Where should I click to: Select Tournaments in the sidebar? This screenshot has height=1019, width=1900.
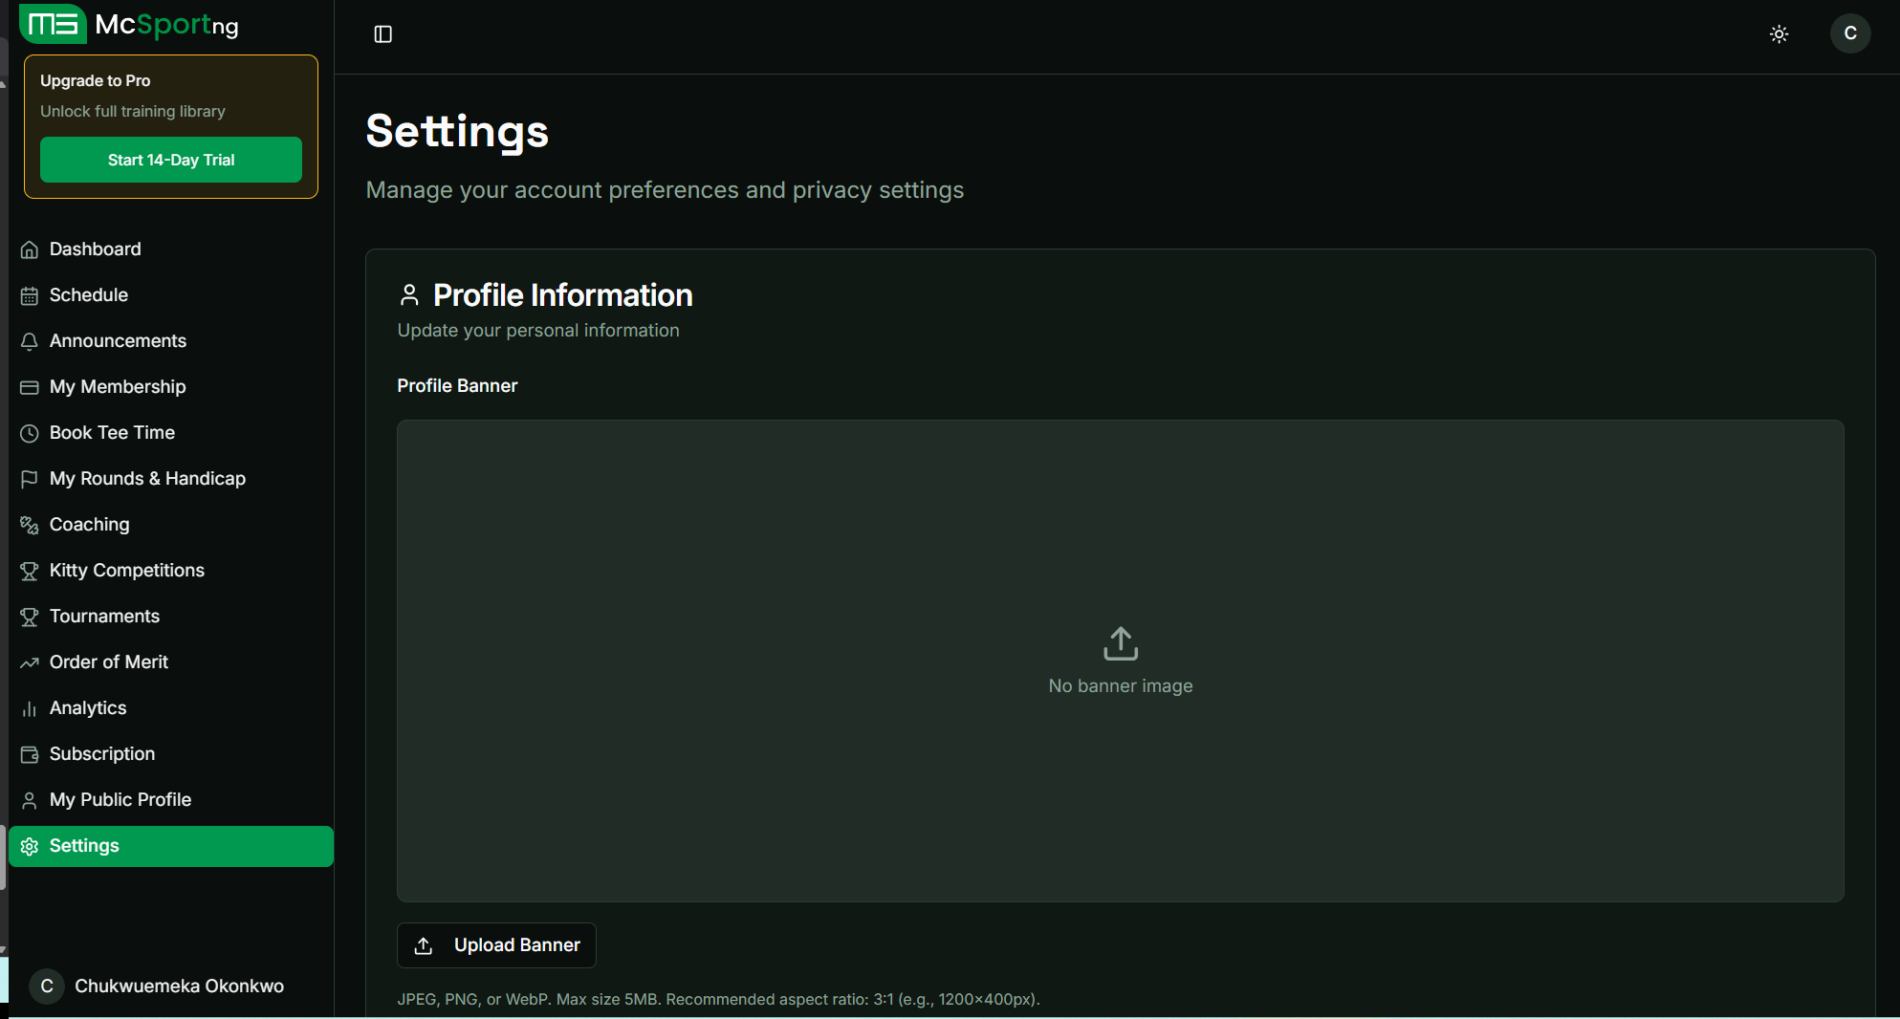tap(104, 616)
